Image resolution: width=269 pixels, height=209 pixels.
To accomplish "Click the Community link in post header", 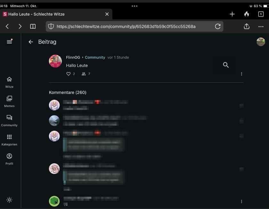I will (x=95, y=58).
